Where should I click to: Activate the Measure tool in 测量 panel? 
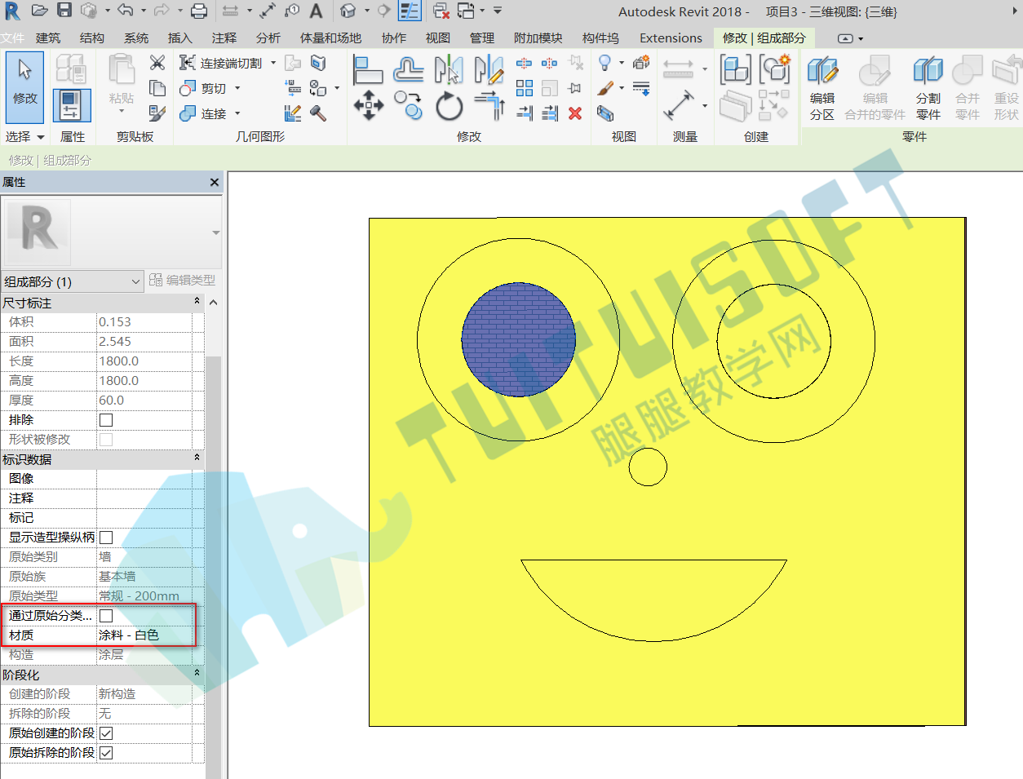[678, 106]
